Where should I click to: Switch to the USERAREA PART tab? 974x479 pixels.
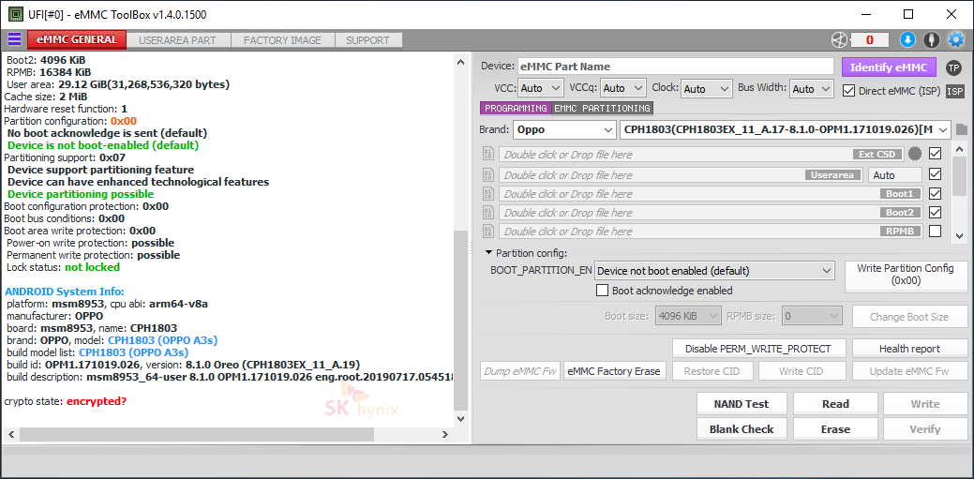178,40
